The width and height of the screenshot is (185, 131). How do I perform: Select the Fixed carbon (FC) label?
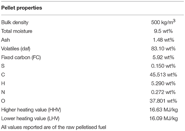click(x=21, y=58)
